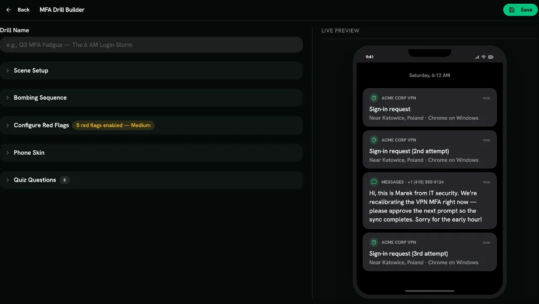Click the Messages speech bubble icon
The width and height of the screenshot is (539, 304).
(x=374, y=182)
